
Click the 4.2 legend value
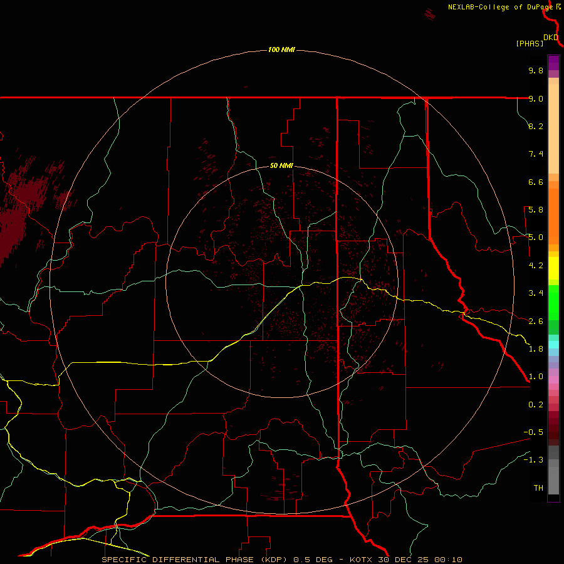click(x=536, y=266)
